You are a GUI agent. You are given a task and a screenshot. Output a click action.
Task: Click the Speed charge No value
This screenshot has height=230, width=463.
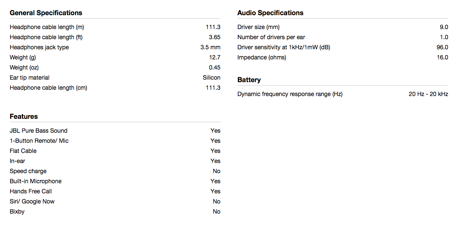[216, 171]
